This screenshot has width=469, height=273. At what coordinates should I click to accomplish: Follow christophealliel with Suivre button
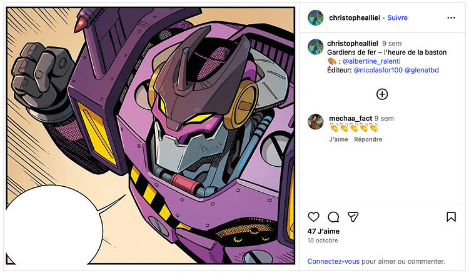(x=397, y=18)
